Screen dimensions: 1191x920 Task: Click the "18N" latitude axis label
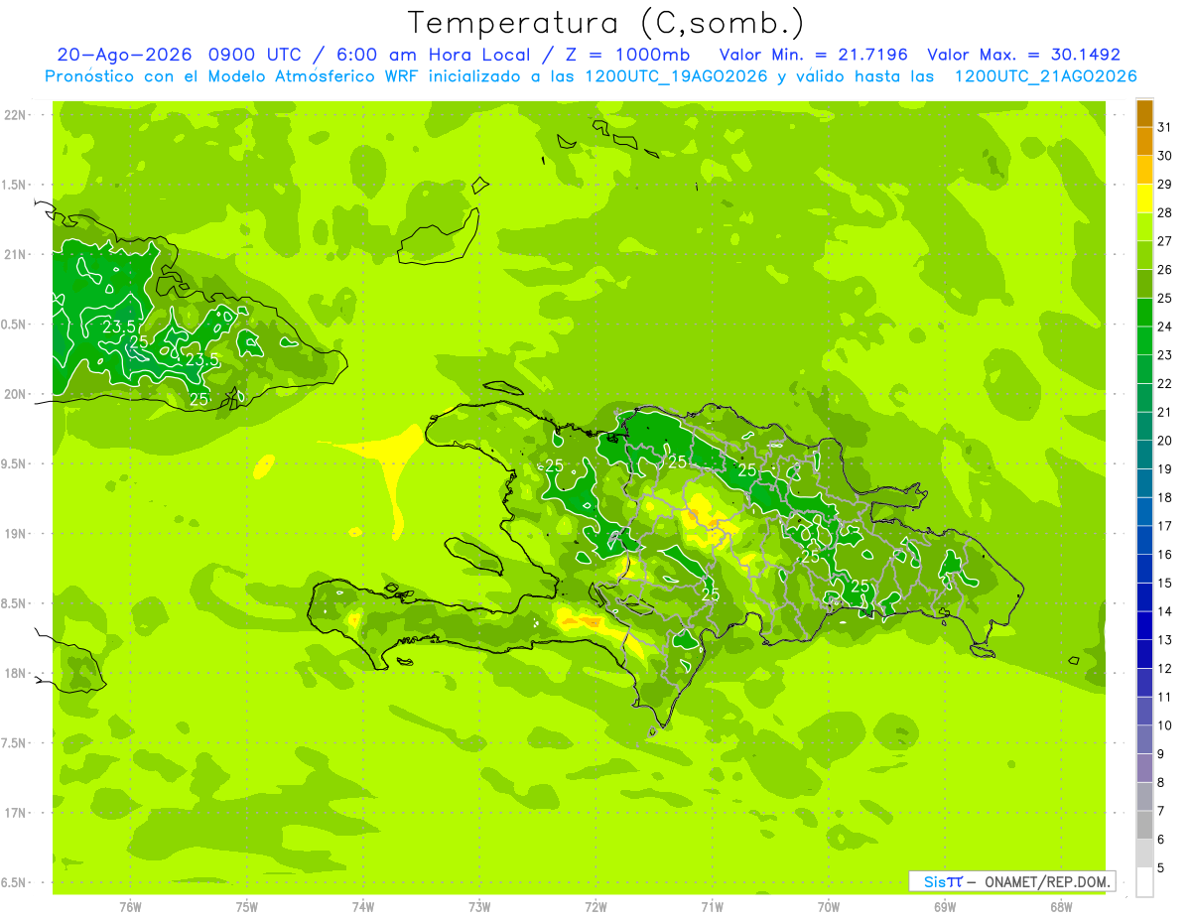click(17, 674)
